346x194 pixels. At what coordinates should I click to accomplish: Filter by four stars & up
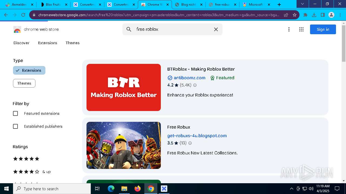pyautogui.click(x=32, y=172)
